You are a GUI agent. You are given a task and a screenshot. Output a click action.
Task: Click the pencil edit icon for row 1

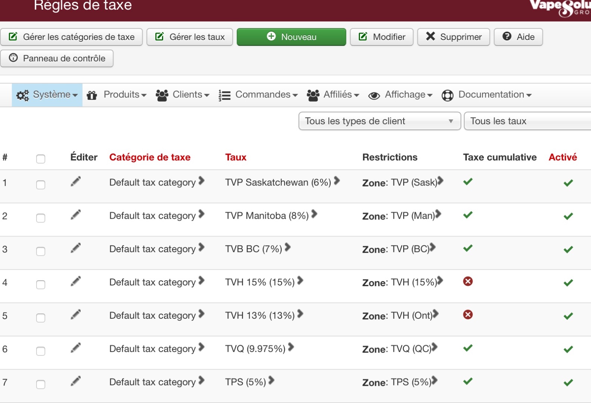tap(75, 182)
